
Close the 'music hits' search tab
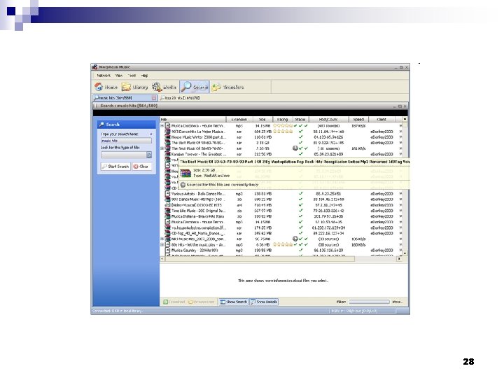[x=154, y=98]
